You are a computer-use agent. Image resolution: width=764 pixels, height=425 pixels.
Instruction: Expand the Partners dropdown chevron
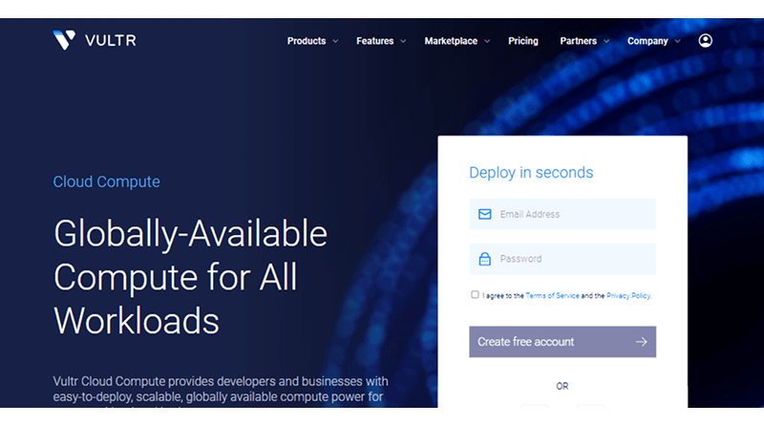click(x=606, y=41)
